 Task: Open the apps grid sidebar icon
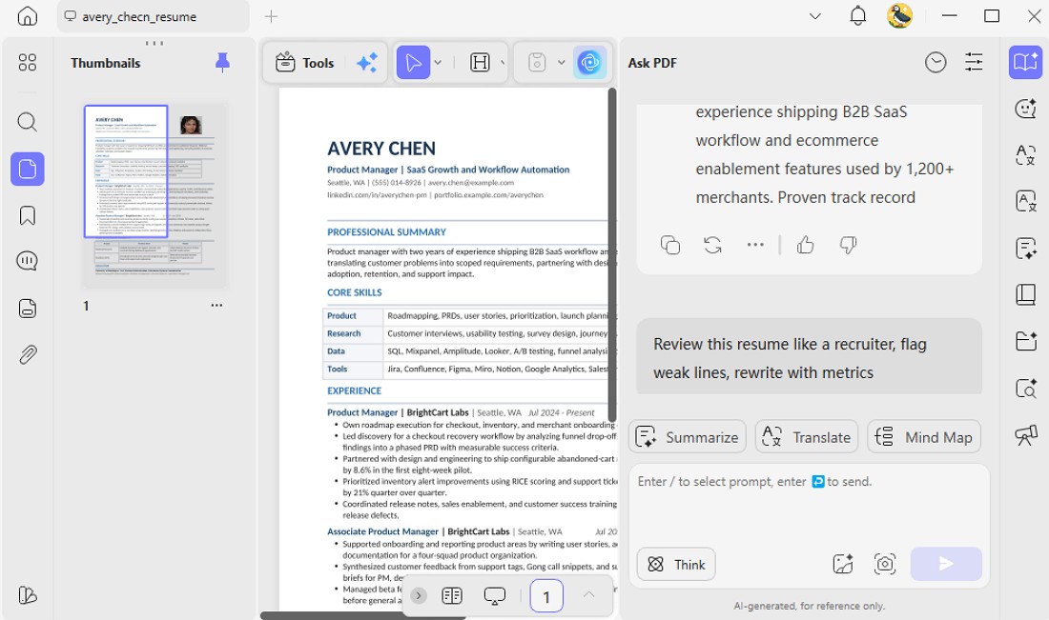click(x=28, y=63)
